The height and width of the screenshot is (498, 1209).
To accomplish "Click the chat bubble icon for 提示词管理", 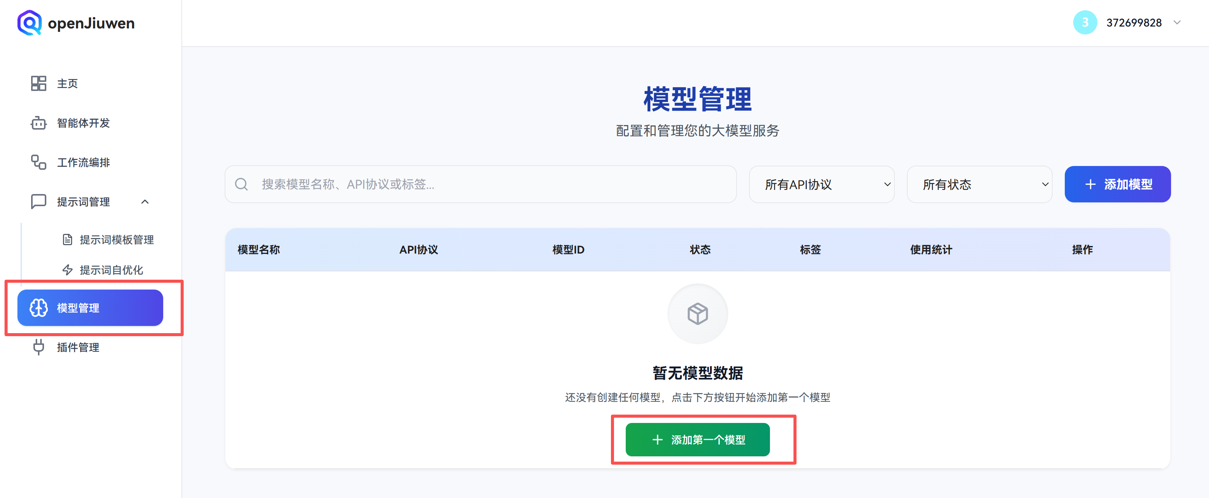I will (38, 202).
